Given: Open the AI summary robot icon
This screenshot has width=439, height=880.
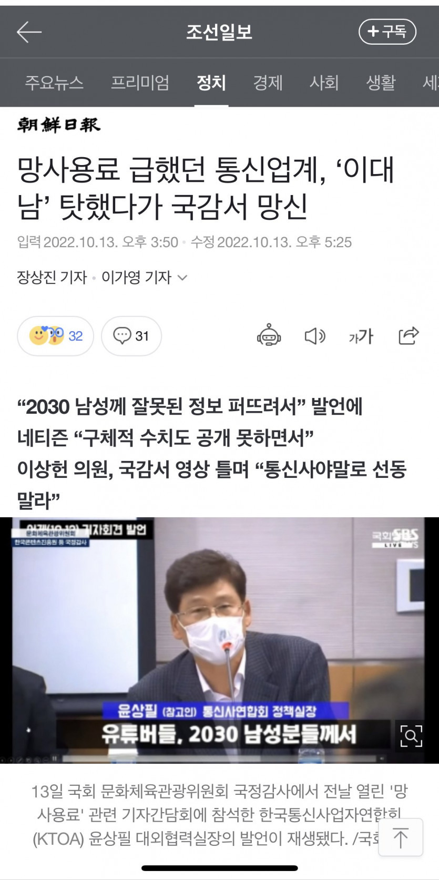Looking at the screenshot, I should tap(269, 335).
